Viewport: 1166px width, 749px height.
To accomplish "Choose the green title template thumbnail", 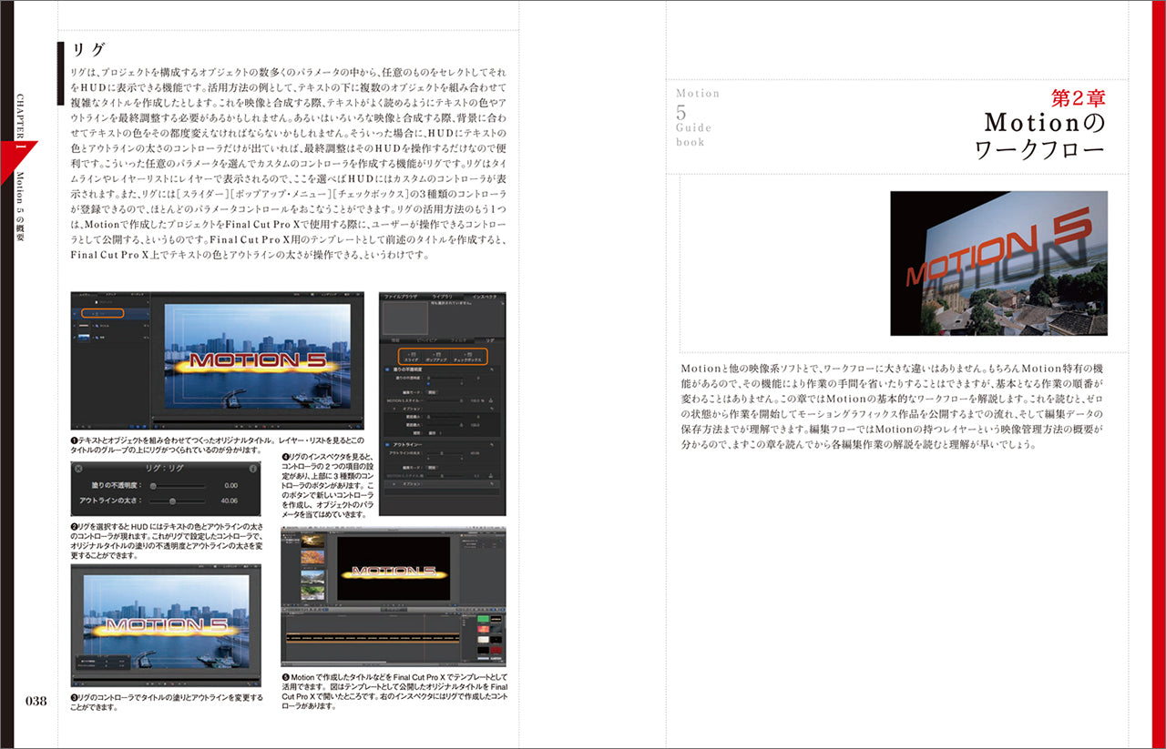I will pos(484,619).
